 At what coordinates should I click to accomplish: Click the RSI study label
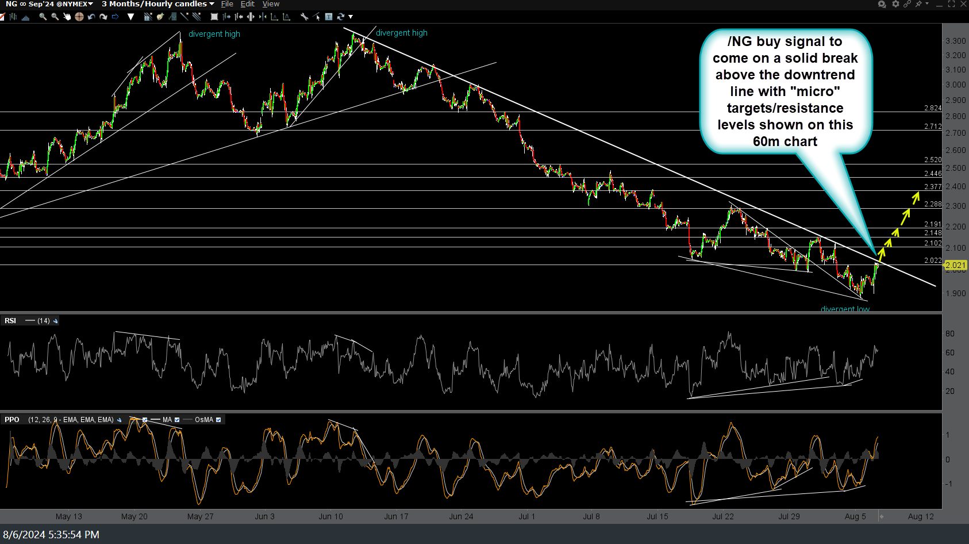(x=10, y=321)
